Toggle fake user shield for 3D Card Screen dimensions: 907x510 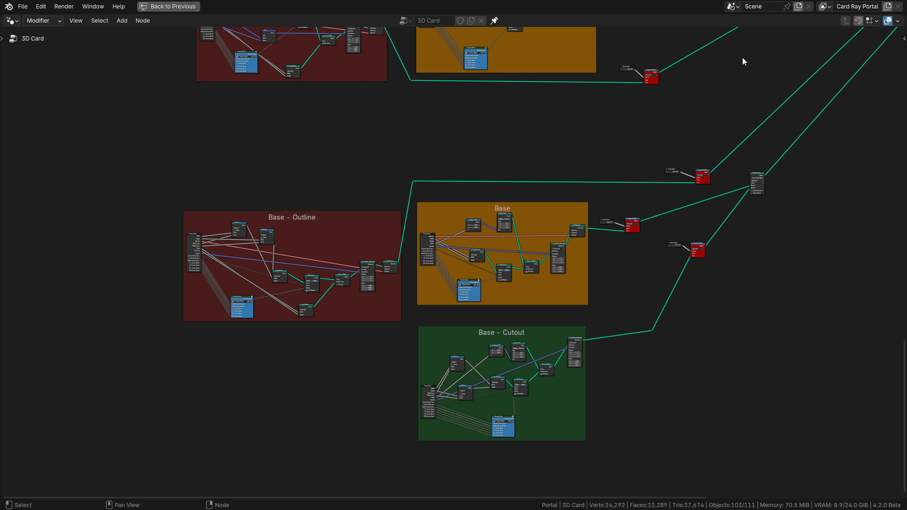pos(460,21)
